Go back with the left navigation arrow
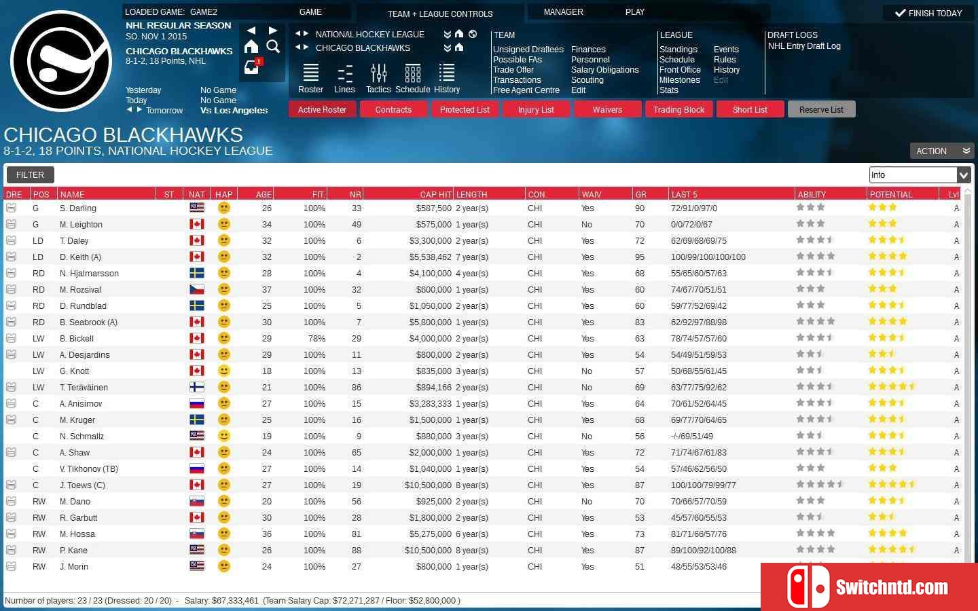 (251, 31)
